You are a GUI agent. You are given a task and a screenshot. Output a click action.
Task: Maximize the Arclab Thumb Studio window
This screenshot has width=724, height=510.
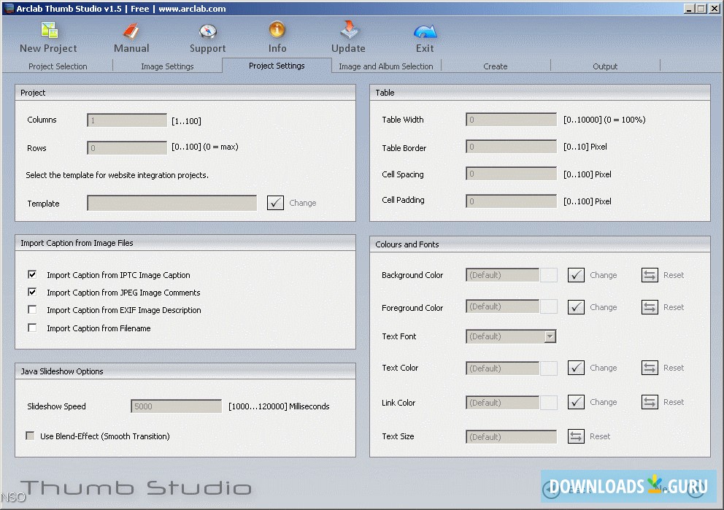point(701,8)
